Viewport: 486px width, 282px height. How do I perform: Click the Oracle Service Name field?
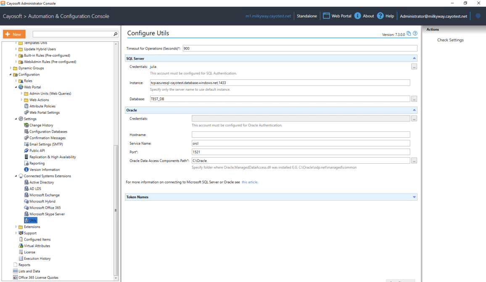[x=301, y=143]
